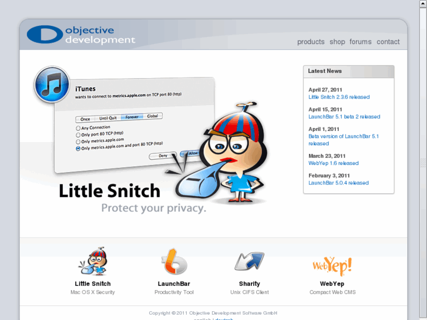Click the iTunes music note icon
Image resolution: width=427 pixels, height=320 pixels.
[x=52, y=84]
